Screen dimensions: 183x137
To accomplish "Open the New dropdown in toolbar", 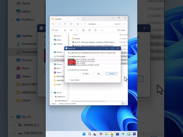I will click(x=56, y=30).
